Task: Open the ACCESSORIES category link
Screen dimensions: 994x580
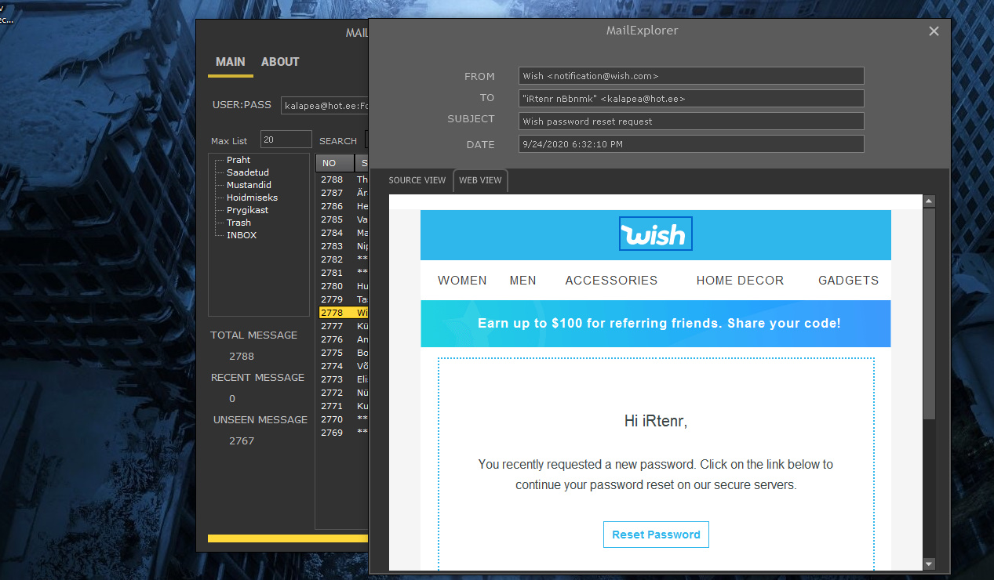Action: click(x=611, y=281)
